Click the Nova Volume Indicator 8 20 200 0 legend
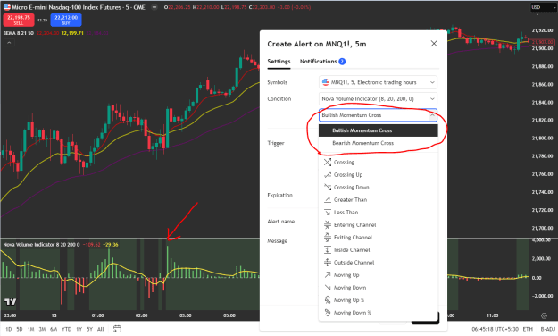 [x=41, y=245]
